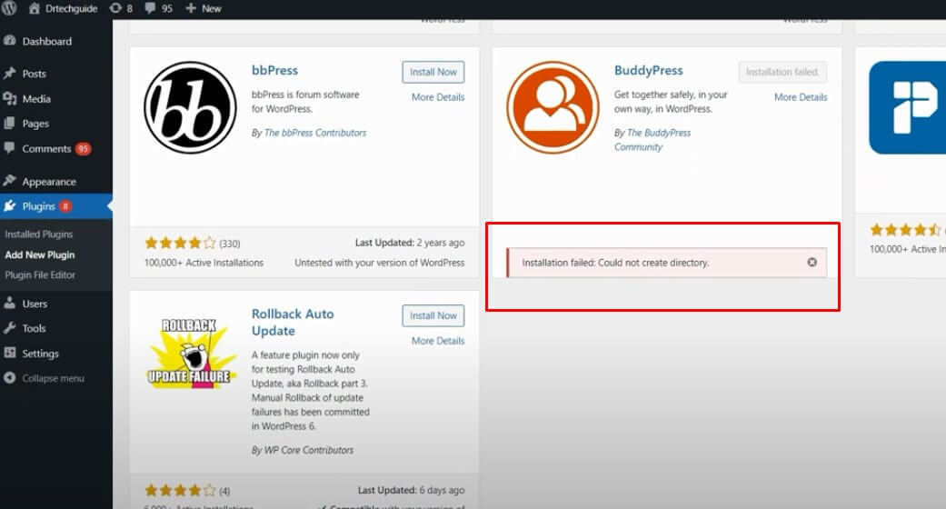Open the Media menu

tap(36, 99)
